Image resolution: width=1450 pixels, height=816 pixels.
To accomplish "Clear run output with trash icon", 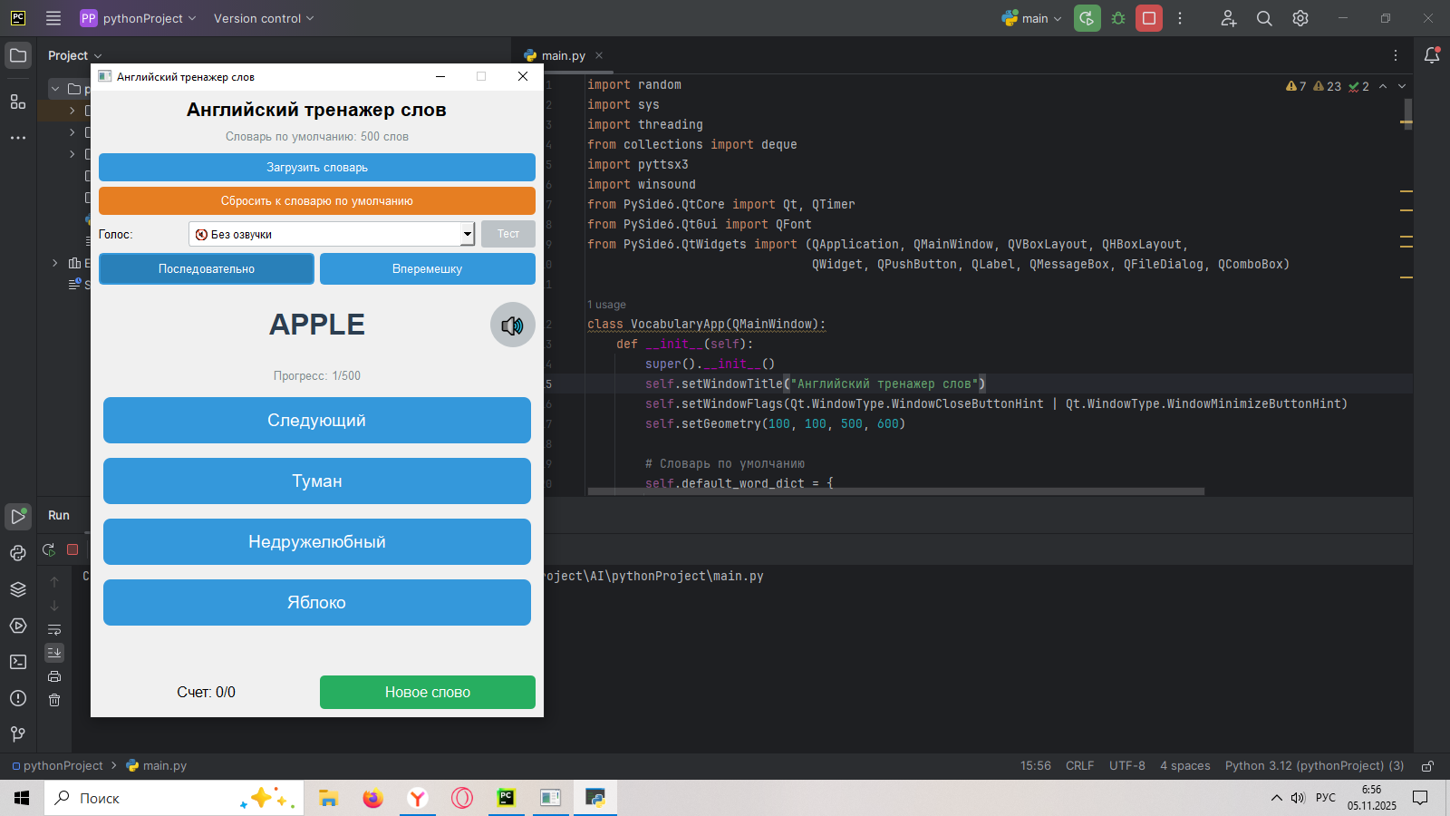I will pyautogui.click(x=54, y=700).
